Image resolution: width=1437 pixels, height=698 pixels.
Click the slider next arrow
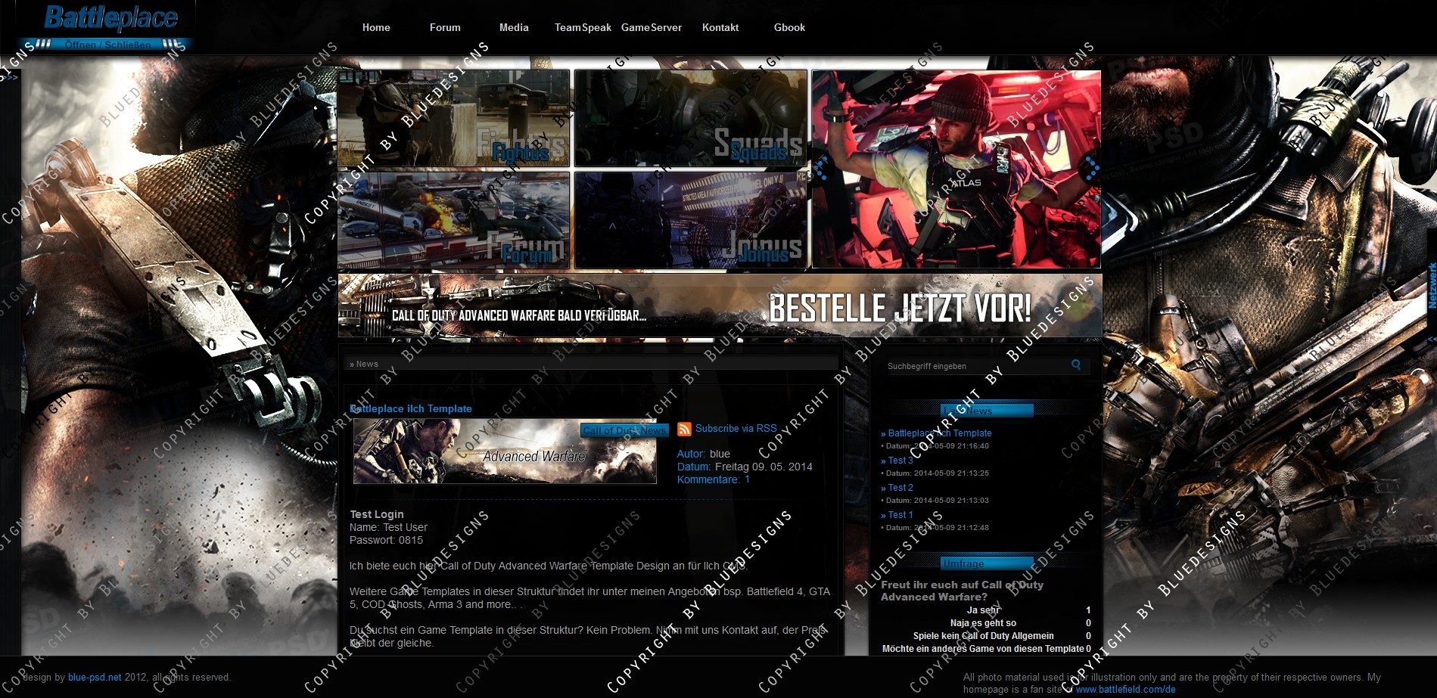1090,169
